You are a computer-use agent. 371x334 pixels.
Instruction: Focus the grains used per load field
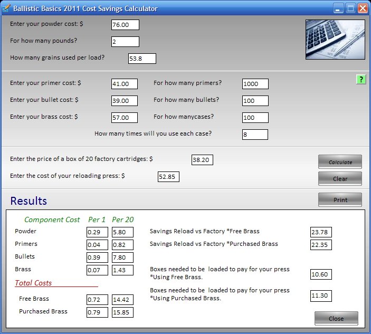click(x=142, y=59)
